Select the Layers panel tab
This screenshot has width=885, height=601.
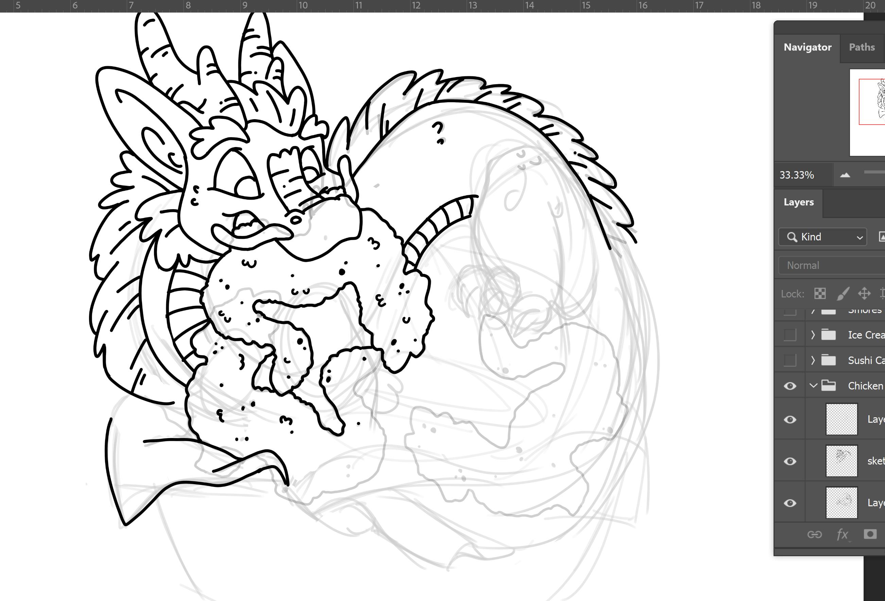click(798, 202)
